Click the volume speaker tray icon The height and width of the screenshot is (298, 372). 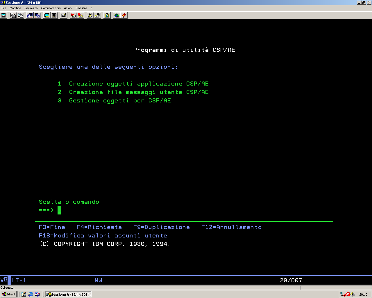coord(353,294)
